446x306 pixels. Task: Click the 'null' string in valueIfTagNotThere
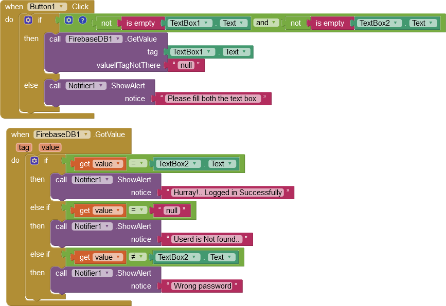186,65
